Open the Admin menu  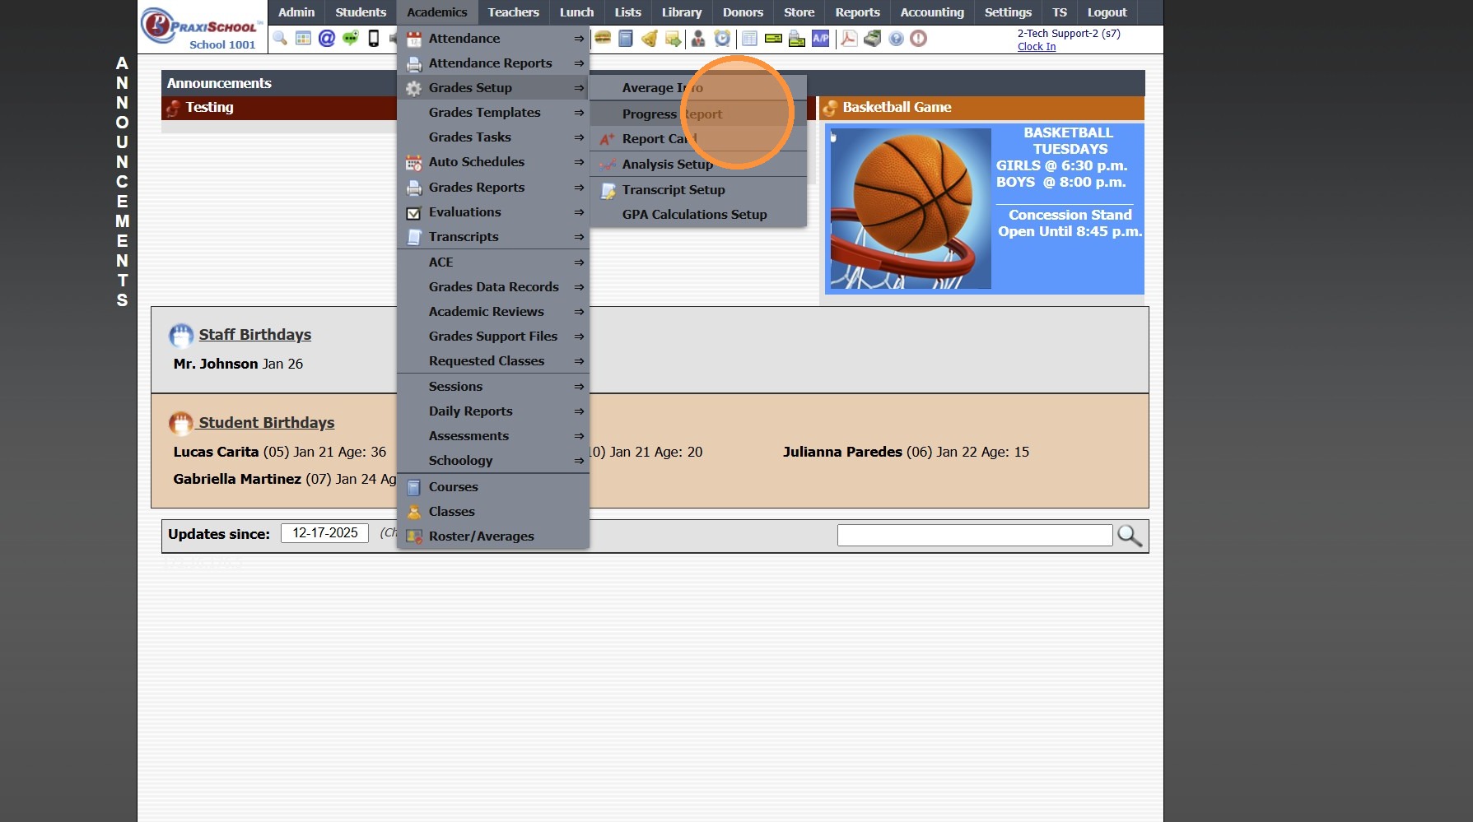pyautogui.click(x=296, y=12)
